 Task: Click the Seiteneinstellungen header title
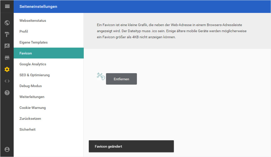tap(38, 7)
